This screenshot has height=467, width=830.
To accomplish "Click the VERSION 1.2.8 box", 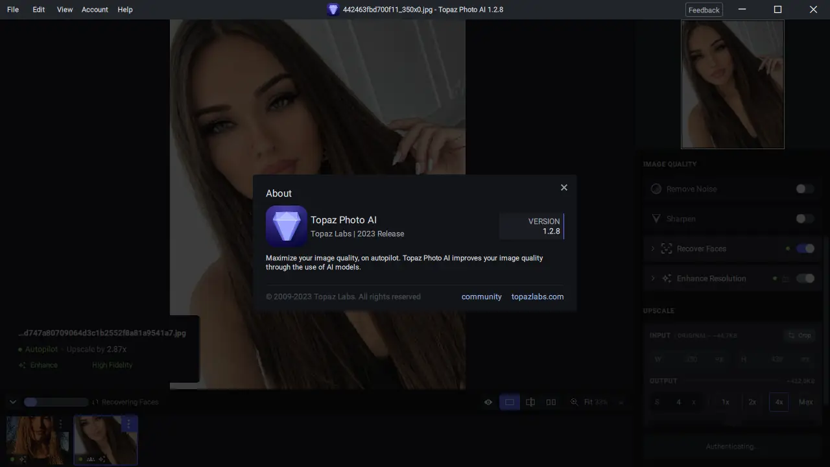I will pyautogui.click(x=532, y=226).
